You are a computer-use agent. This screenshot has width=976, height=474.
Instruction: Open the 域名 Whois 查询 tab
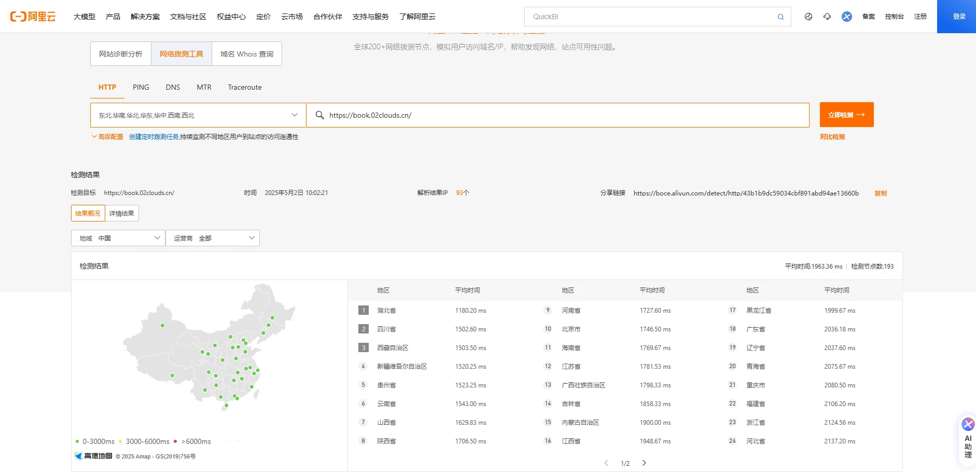(x=246, y=54)
